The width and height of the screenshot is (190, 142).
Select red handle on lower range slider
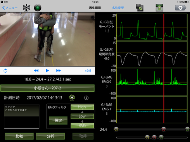pyautogui.click(x=154, y=137)
